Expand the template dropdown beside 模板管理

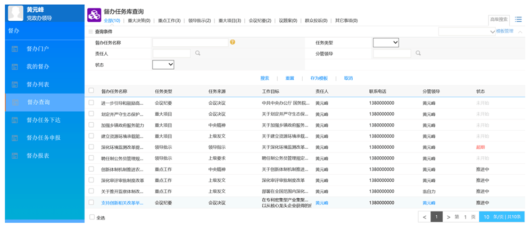(x=467, y=31)
